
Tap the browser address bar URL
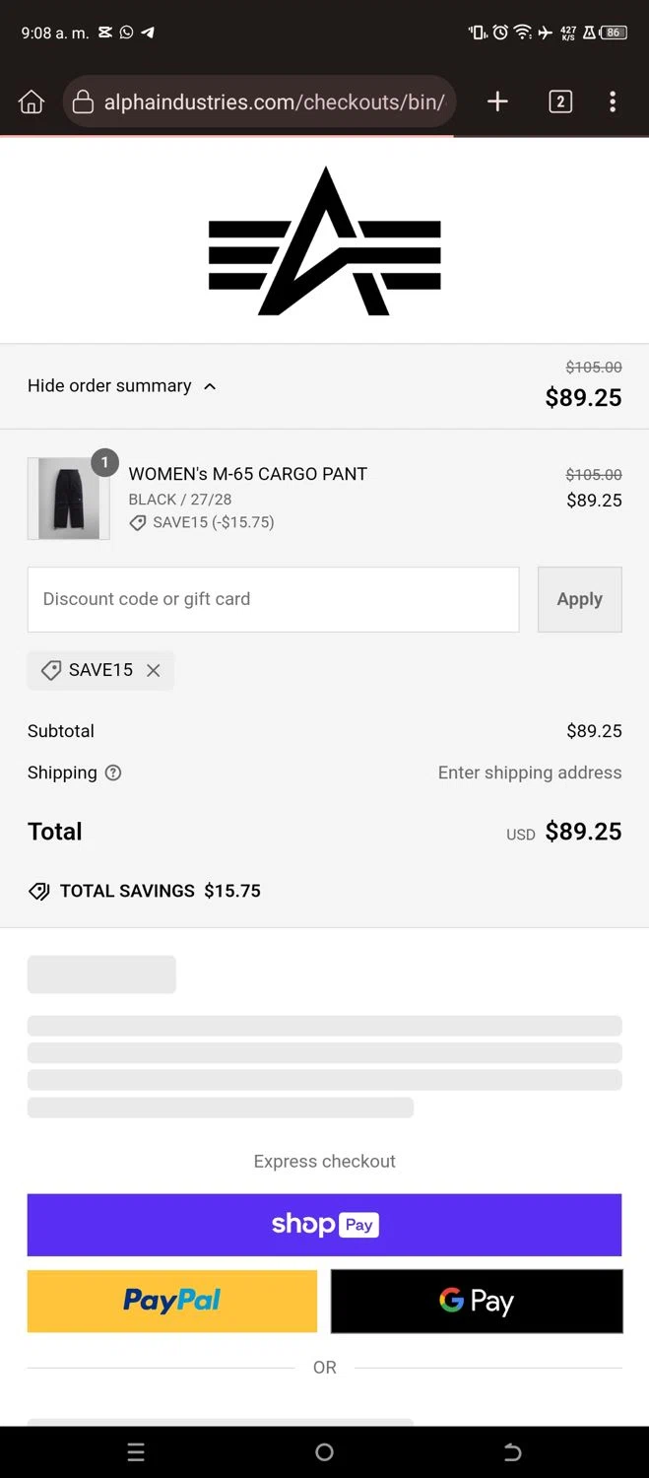(274, 101)
